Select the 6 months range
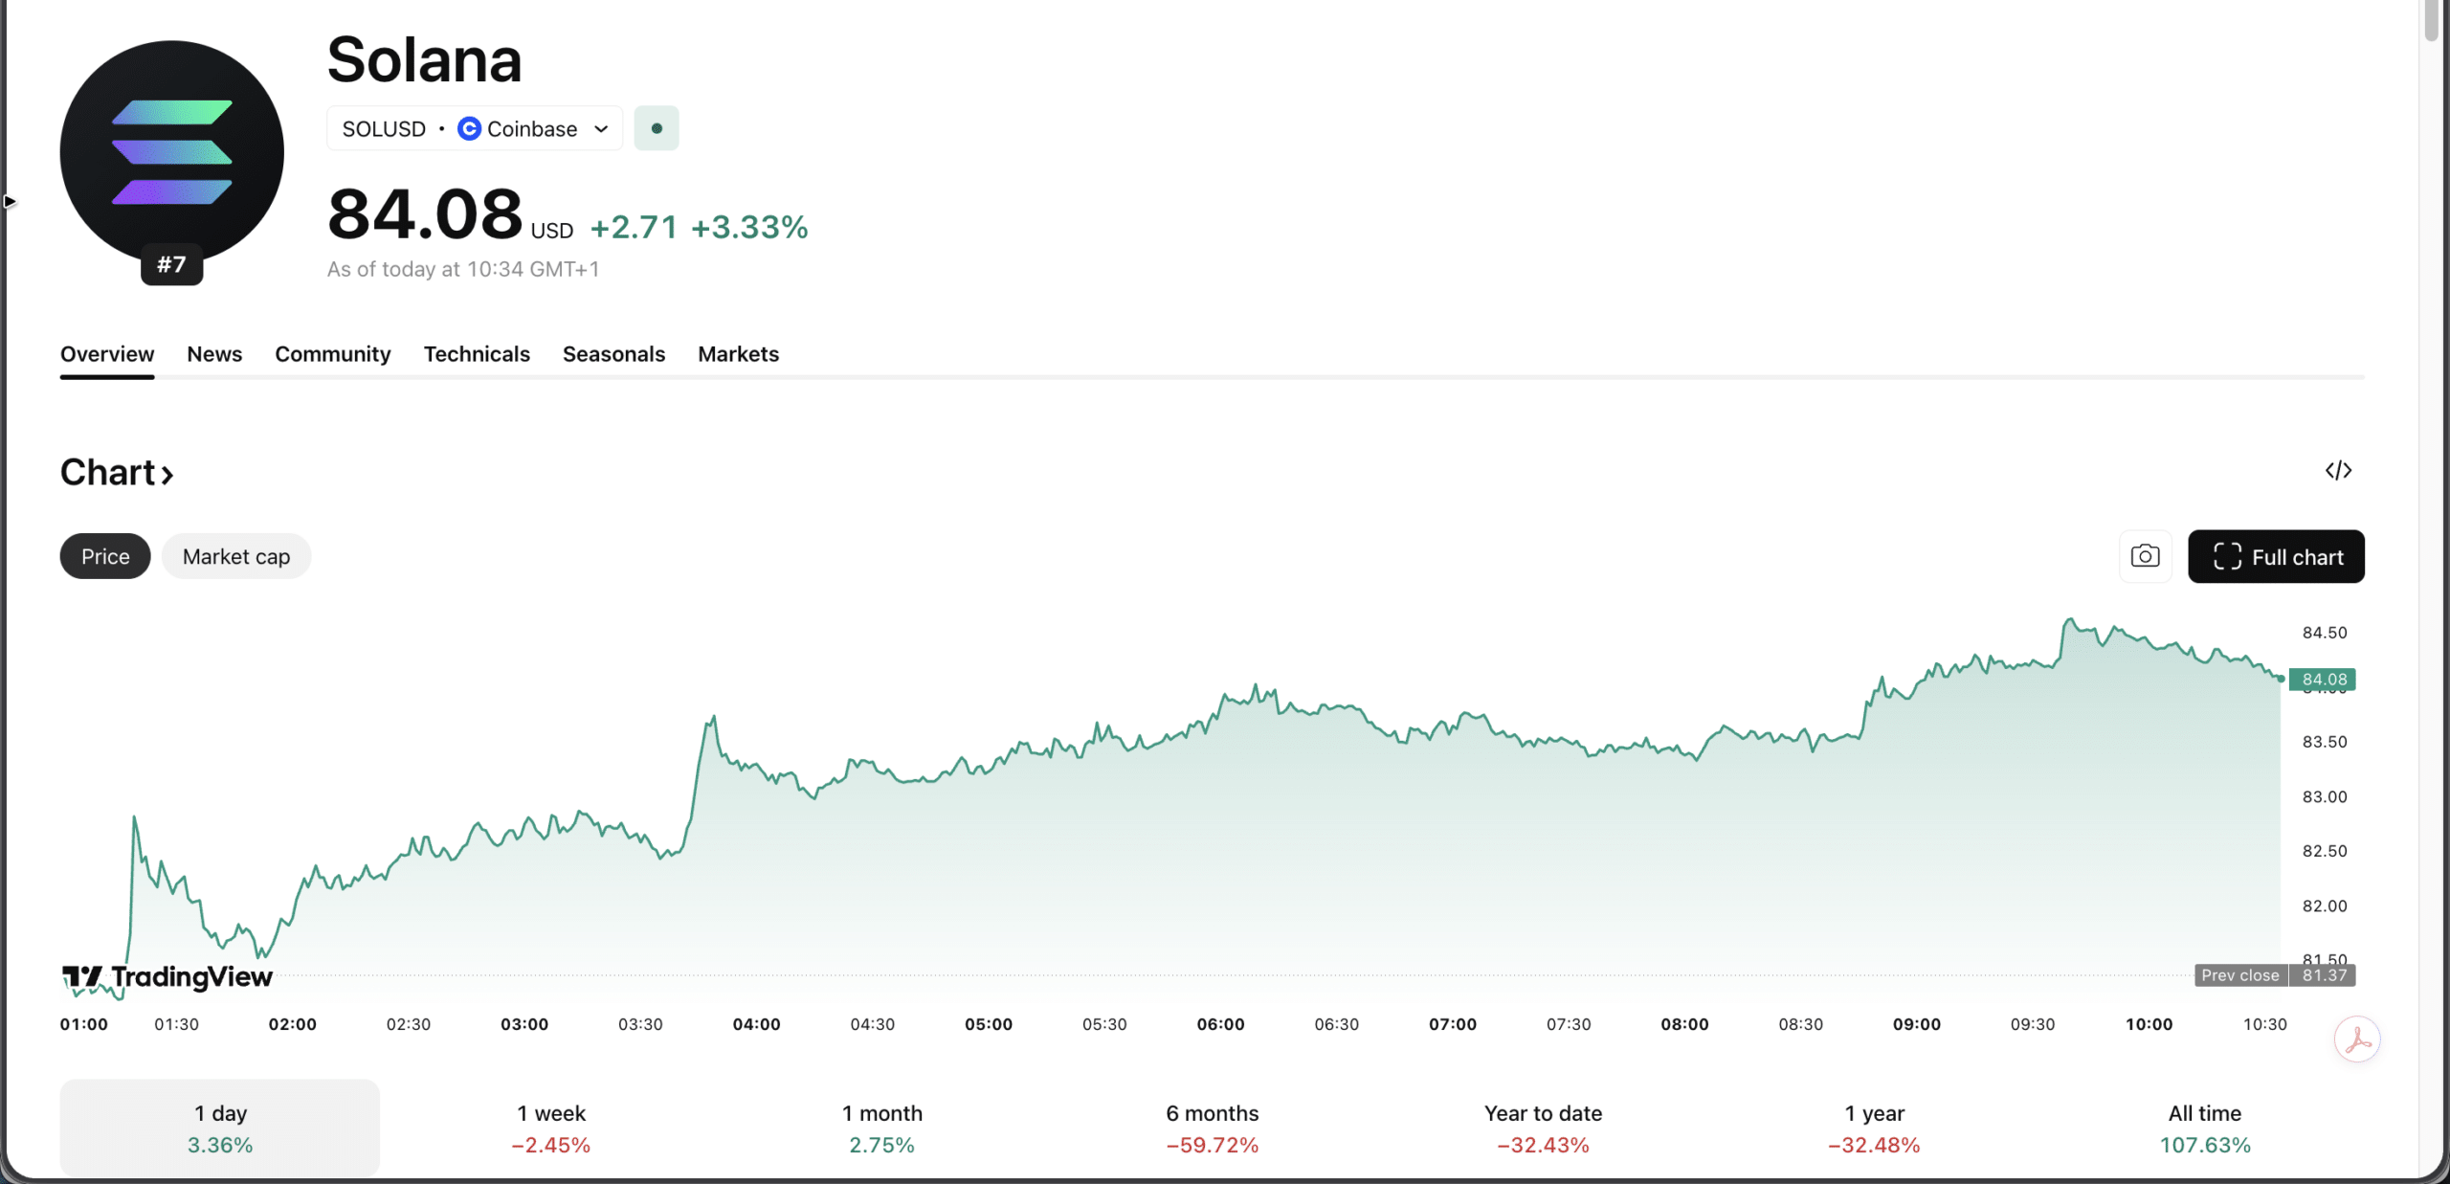Image resolution: width=2450 pixels, height=1184 pixels. pyautogui.click(x=1213, y=1128)
